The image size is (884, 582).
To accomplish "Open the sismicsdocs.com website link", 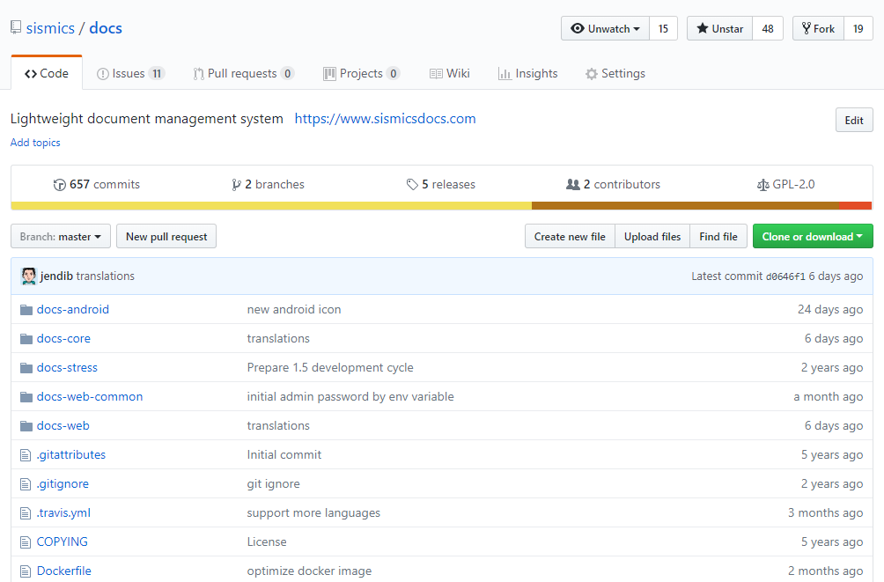I will (x=385, y=119).
